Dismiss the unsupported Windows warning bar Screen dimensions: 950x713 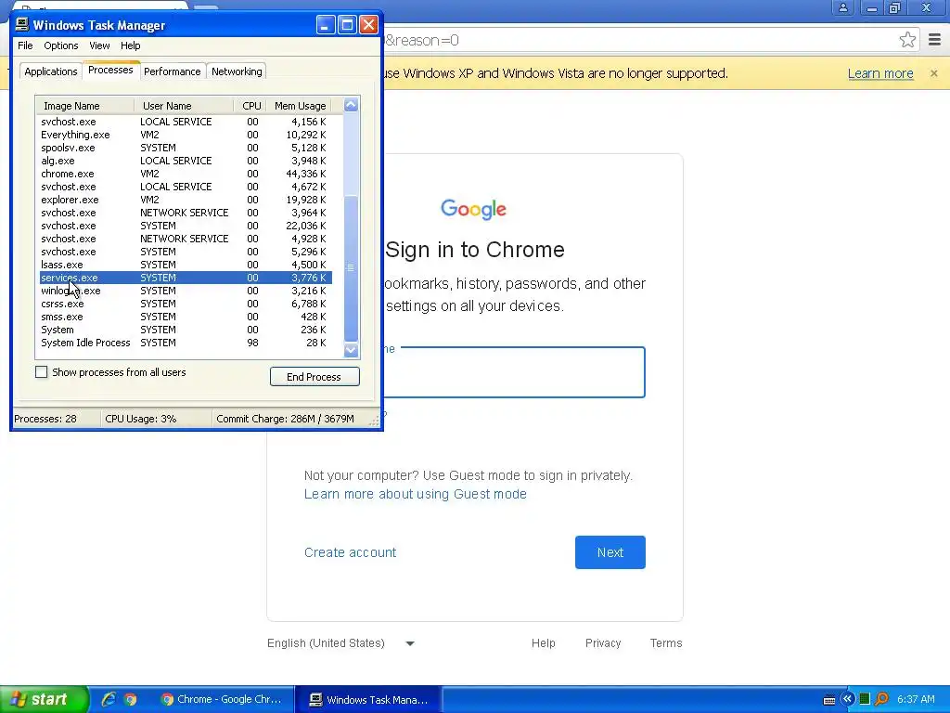click(x=933, y=73)
